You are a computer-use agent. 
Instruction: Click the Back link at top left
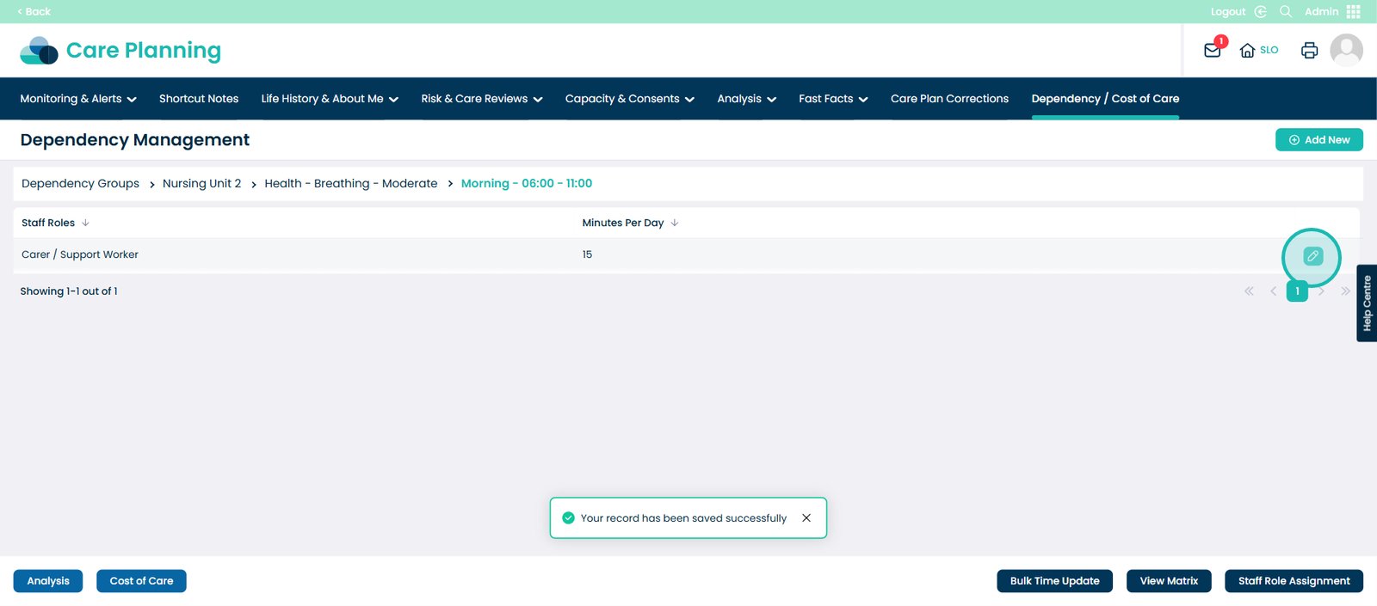pos(34,11)
